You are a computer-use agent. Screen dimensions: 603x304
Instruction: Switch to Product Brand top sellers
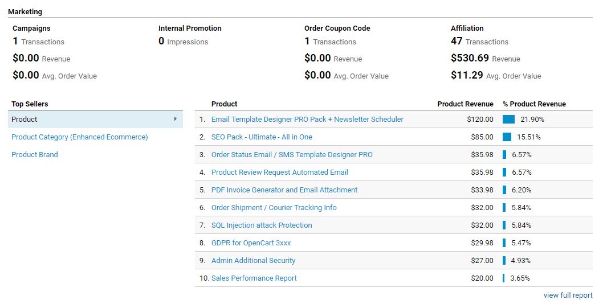[x=35, y=154]
